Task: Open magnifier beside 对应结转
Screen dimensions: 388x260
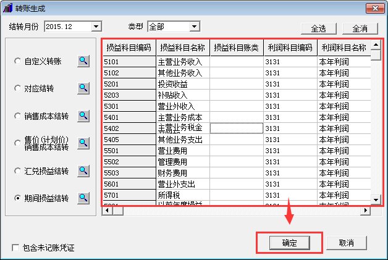Action: tap(83, 88)
